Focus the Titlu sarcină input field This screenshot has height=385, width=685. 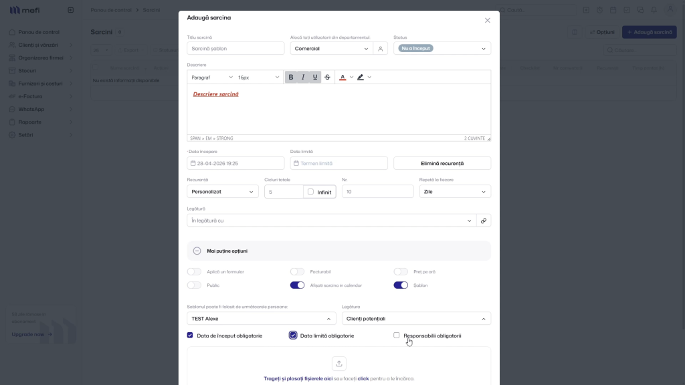click(x=235, y=48)
